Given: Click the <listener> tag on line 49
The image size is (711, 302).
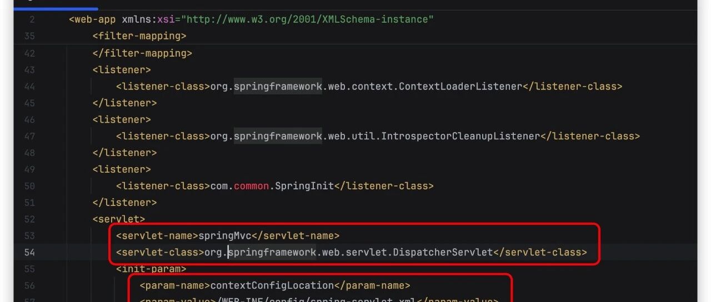Looking at the screenshot, I should [122, 169].
